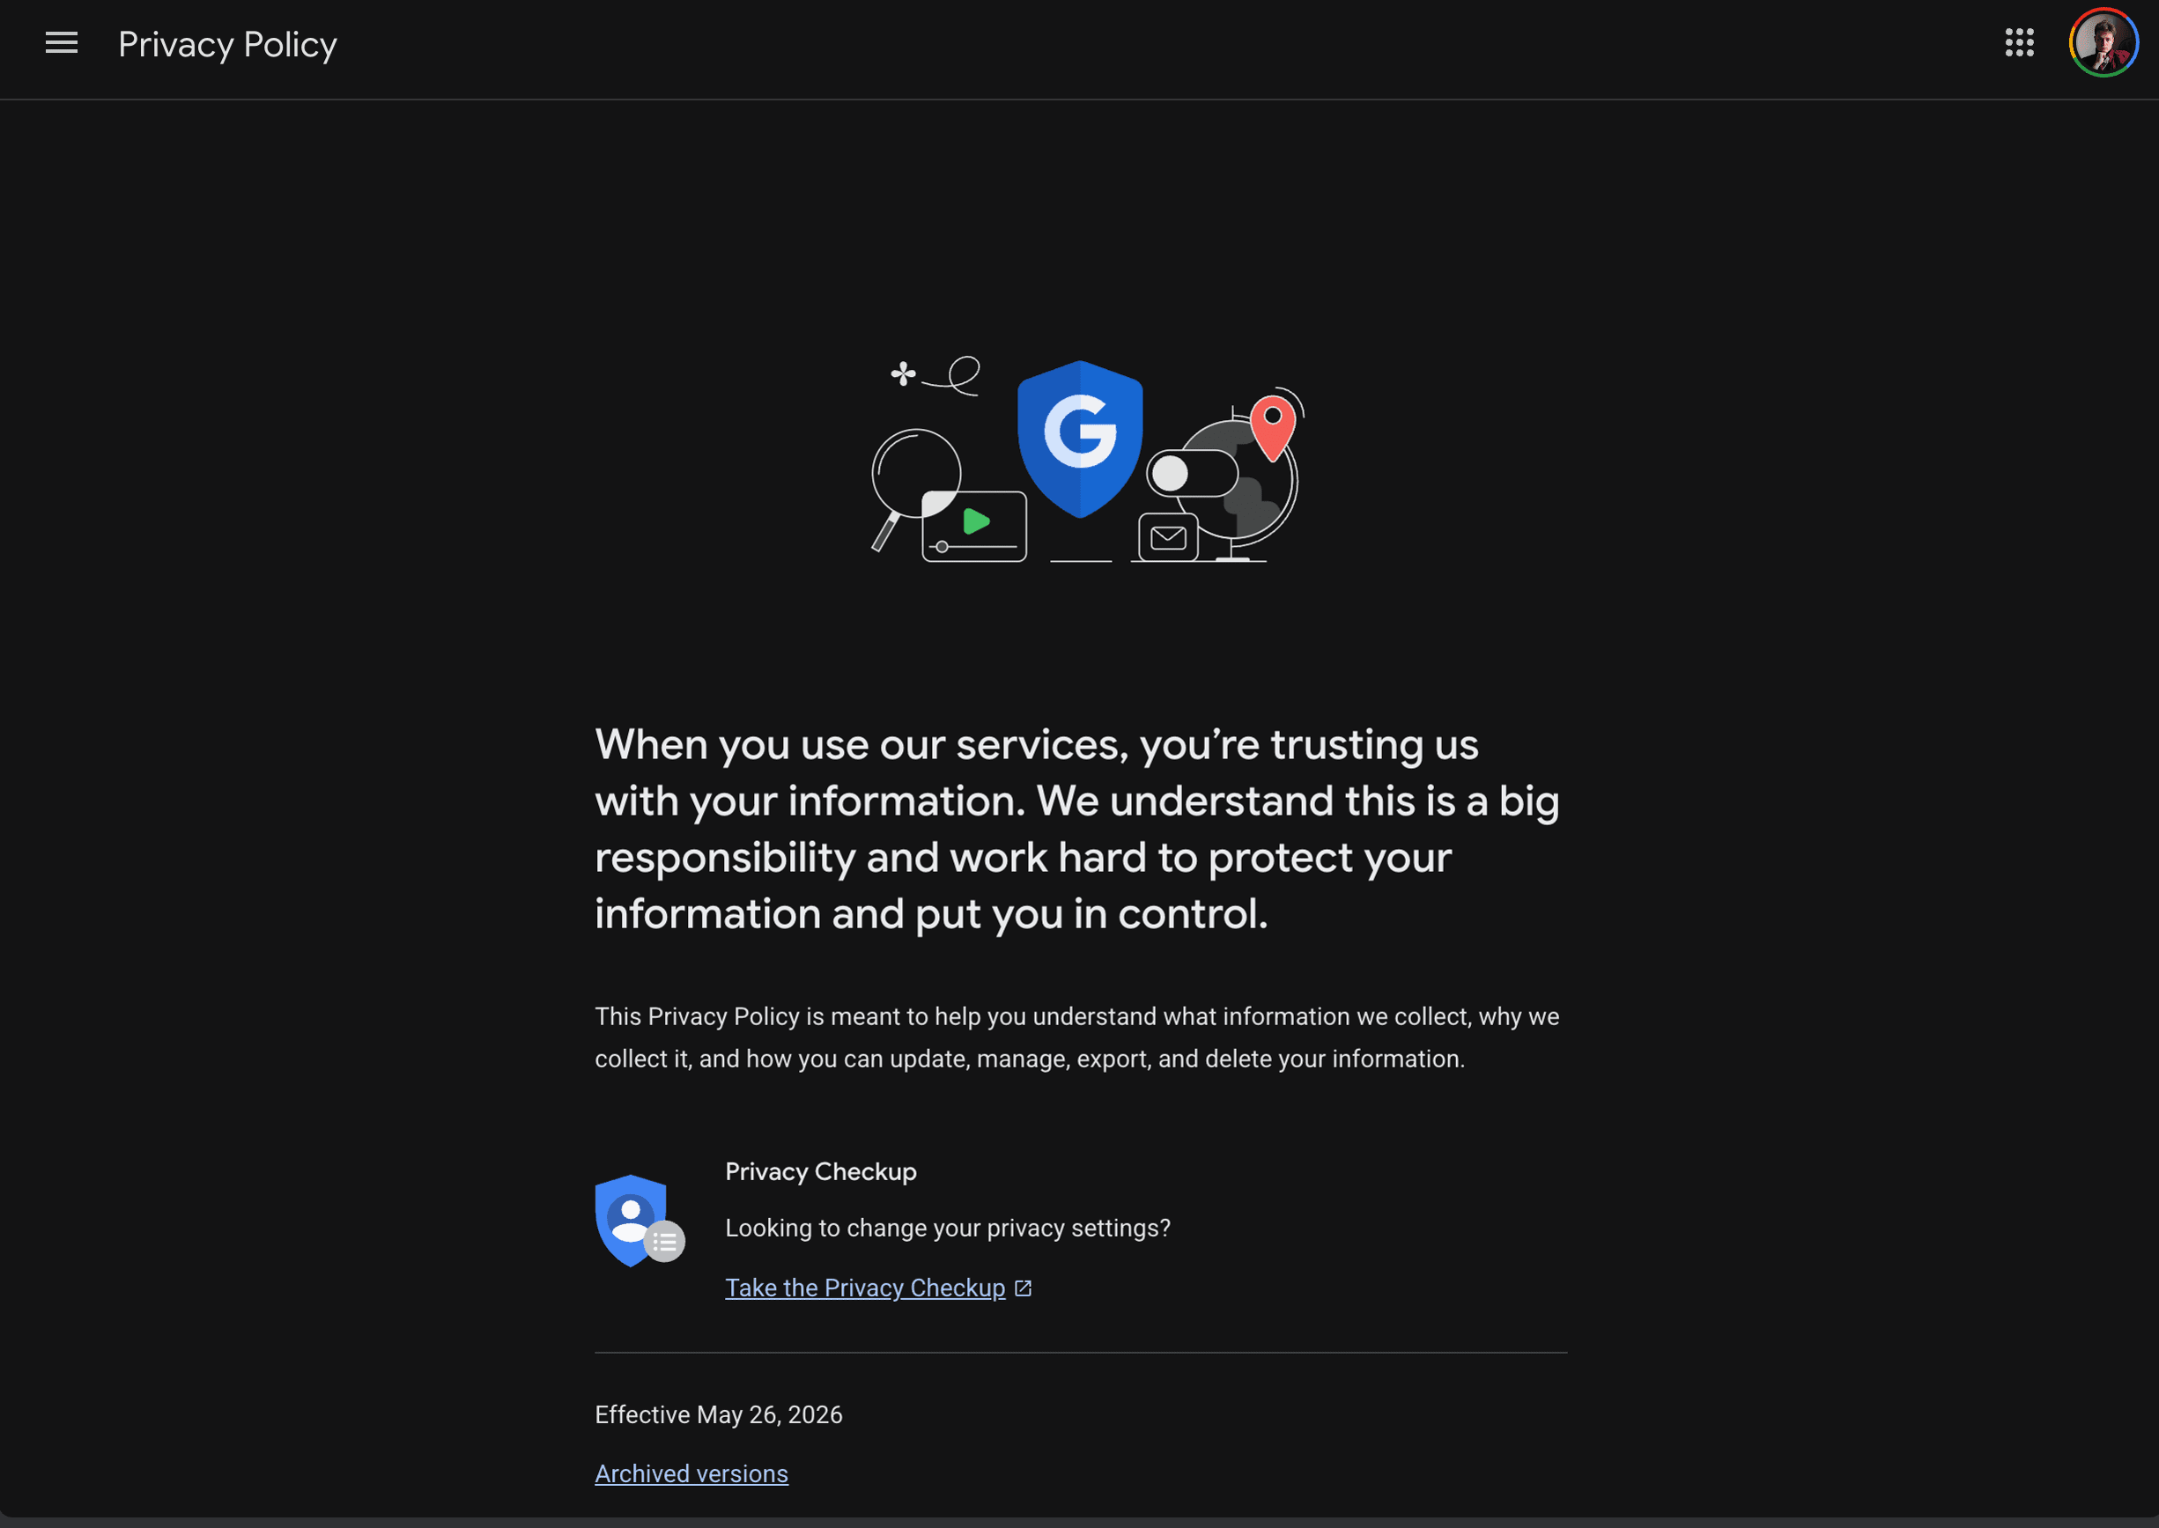Click "Looking to change your privacy settings?" text
Screen dimensions: 2159x1528
[x=948, y=1228]
